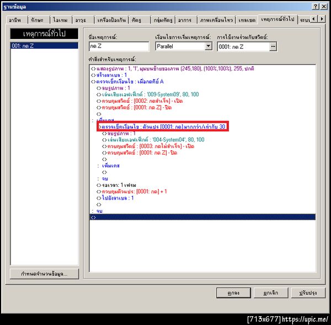
Task: Click the switch field showing 0001: กด Z
Action: [x=243, y=46]
